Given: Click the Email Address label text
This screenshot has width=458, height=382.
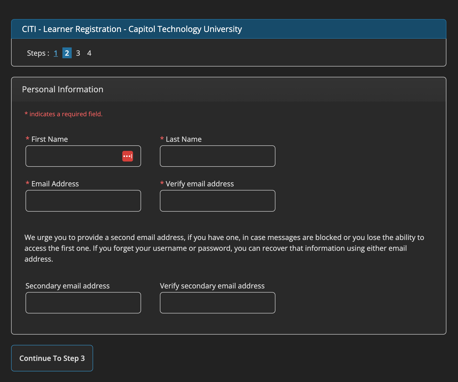Looking at the screenshot, I should point(55,184).
